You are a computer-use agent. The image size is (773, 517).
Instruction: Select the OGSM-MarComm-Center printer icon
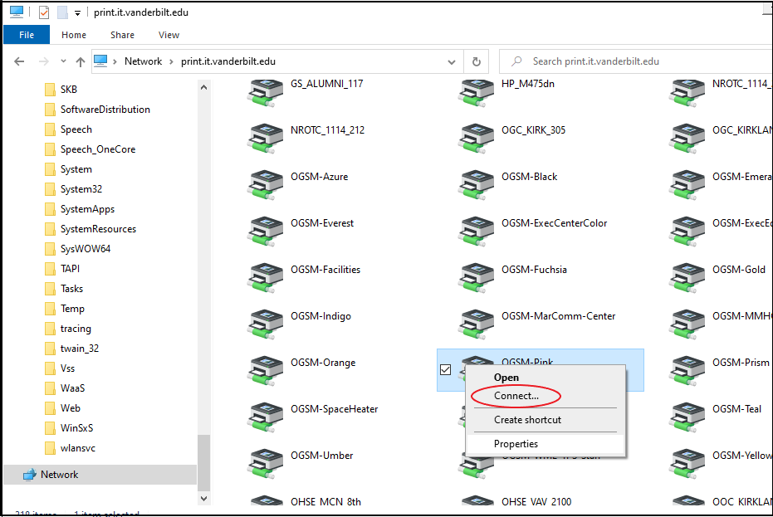pos(477,324)
